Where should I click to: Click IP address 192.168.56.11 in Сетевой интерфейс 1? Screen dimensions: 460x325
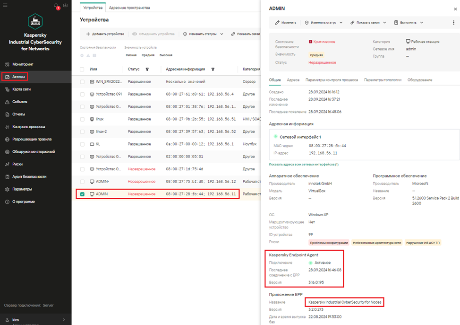click(x=323, y=153)
